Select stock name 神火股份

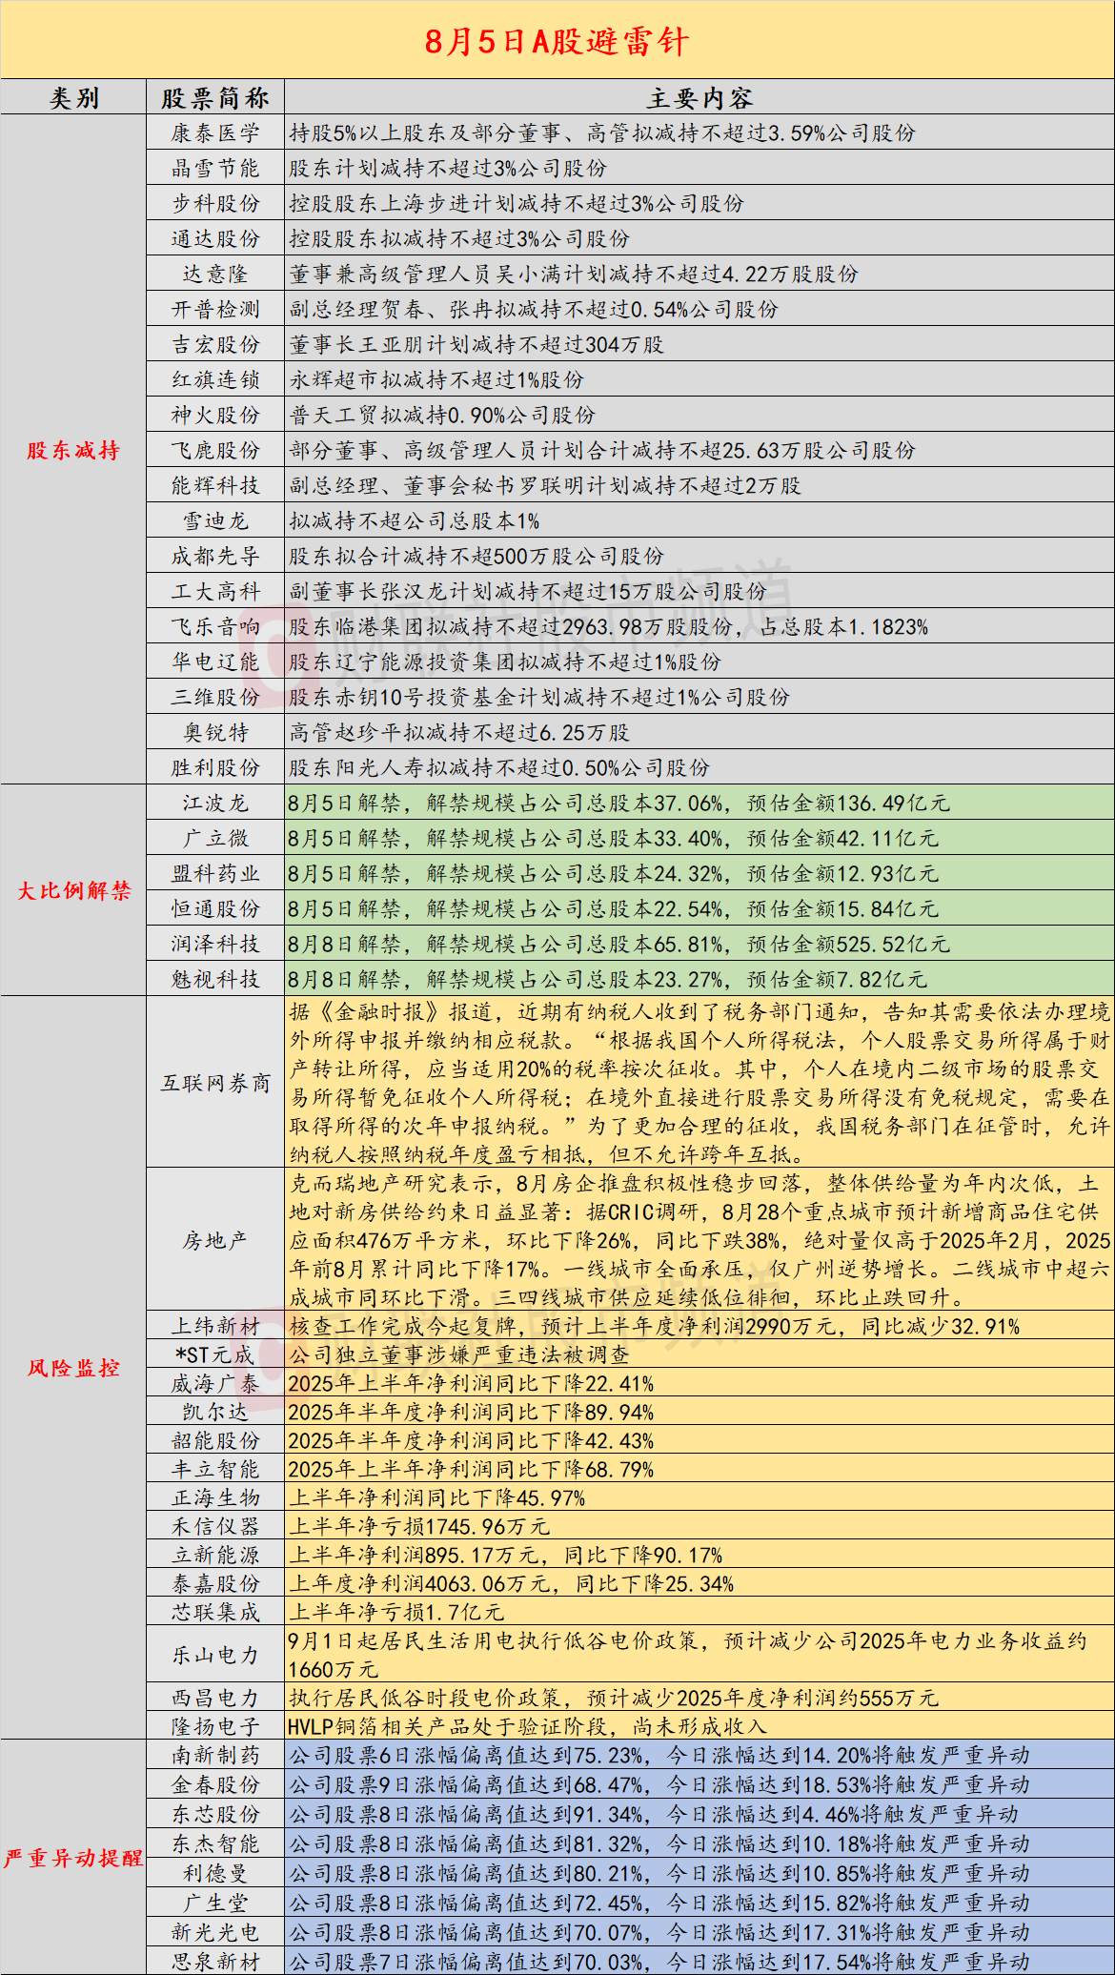(x=215, y=415)
